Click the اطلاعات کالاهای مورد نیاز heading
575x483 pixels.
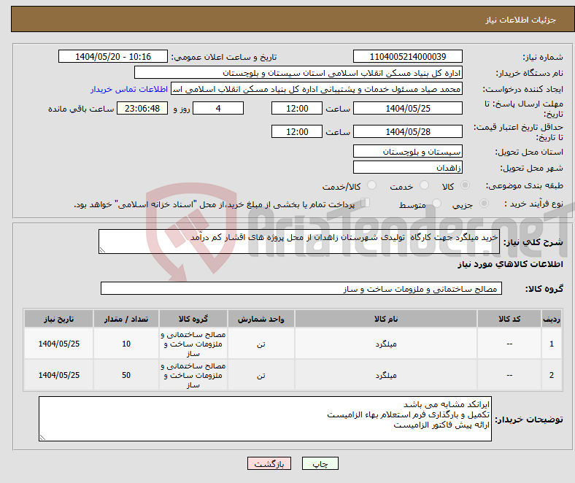pyautogui.click(x=510, y=264)
